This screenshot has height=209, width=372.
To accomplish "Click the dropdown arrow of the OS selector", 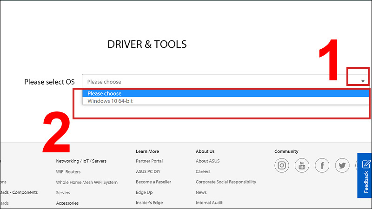I will point(363,81).
